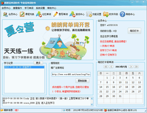Viewport: 147px width, 113px height.
Task: Click the apple app icon in title bar
Action: [x=2, y=3]
